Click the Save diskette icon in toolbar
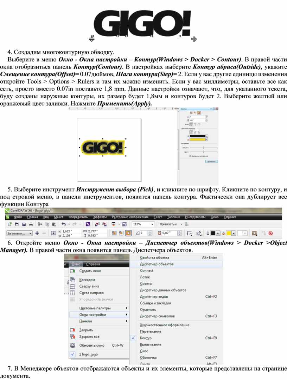The width and height of the screenshot is (287, 380). 24,224
